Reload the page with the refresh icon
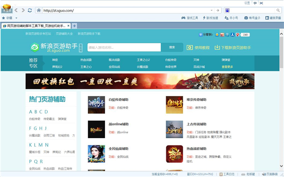 click(x=30, y=10)
